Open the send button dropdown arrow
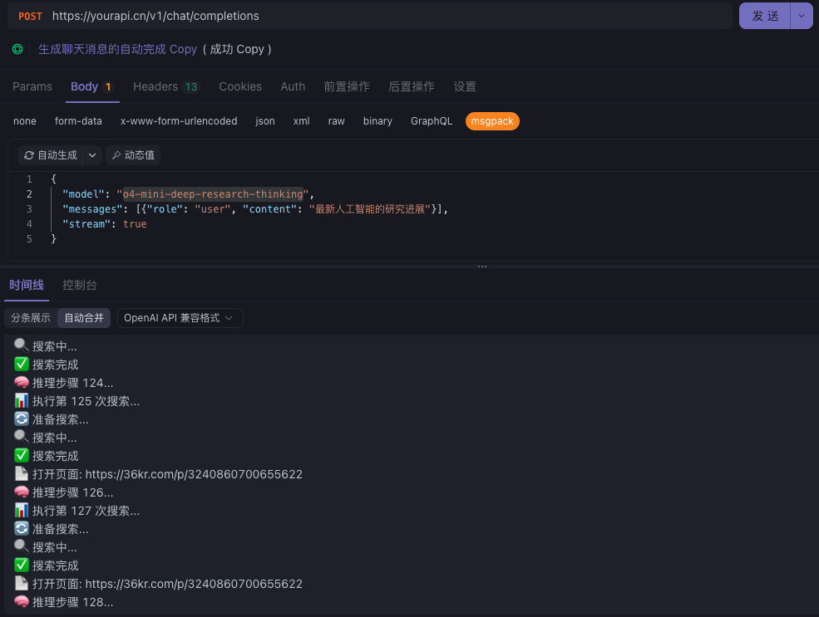 [x=802, y=16]
